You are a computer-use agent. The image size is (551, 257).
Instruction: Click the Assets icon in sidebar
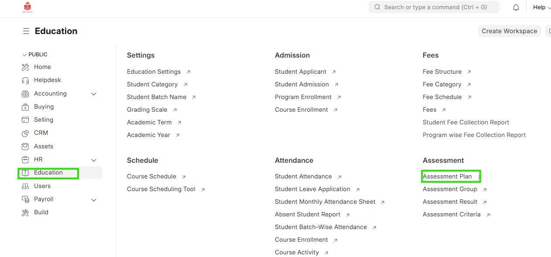pyautogui.click(x=25, y=146)
